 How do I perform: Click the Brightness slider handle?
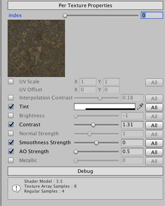click(x=76, y=116)
